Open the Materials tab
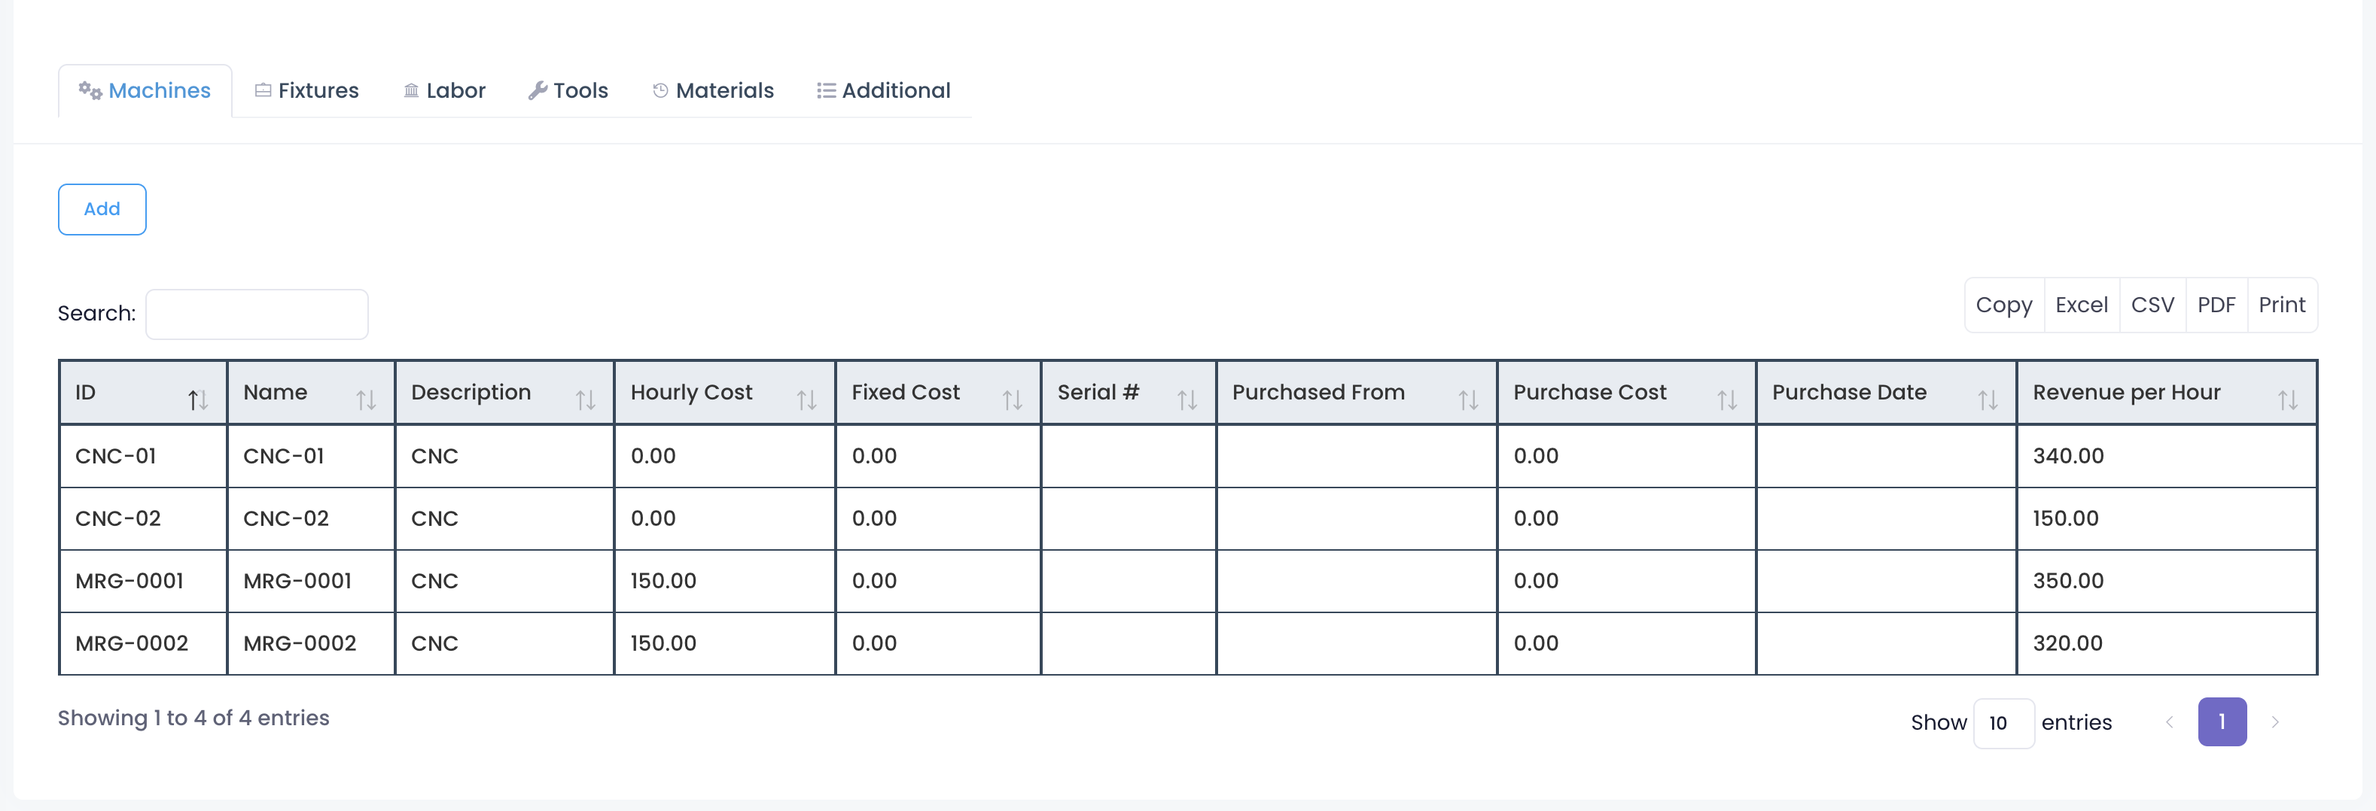 [713, 90]
